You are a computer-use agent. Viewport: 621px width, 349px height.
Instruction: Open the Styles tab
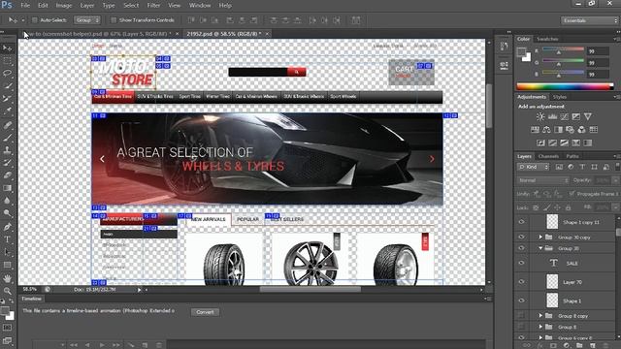(x=560, y=97)
